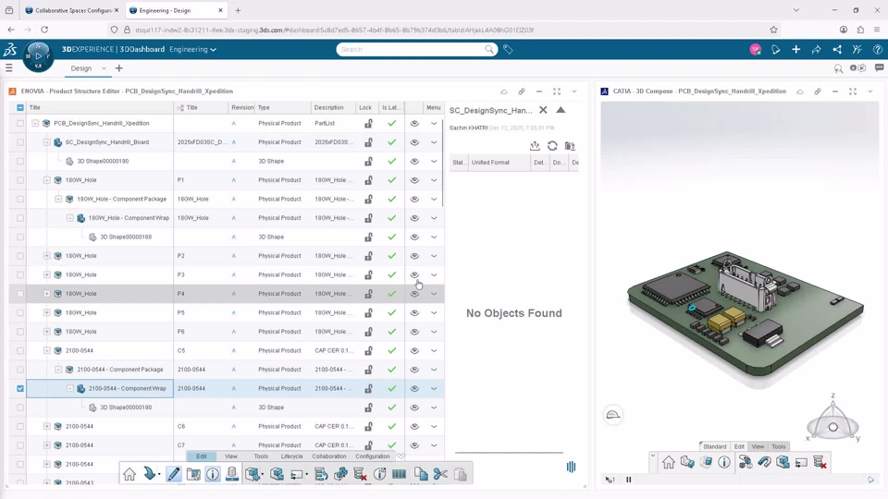Switch to Tools tab in ENOVIA toolbar
The height and width of the screenshot is (499, 888).
pyautogui.click(x=261, y=456)
